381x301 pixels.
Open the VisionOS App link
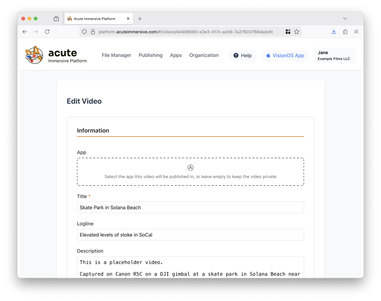click(285, 56)
